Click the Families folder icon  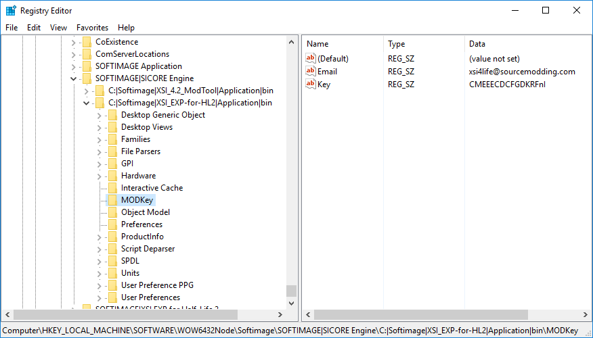pyautogui.click(x=112, y=139)
